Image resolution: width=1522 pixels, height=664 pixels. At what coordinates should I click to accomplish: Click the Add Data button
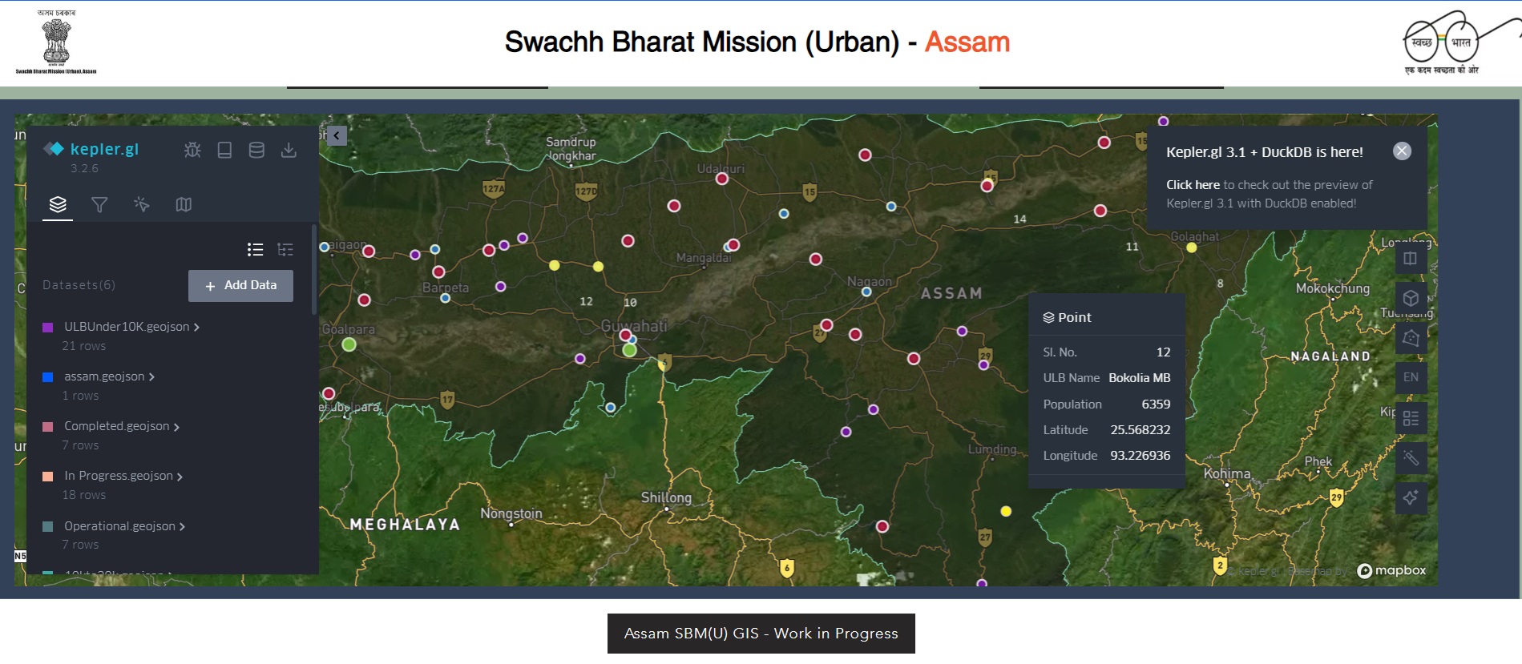[240, 285]
